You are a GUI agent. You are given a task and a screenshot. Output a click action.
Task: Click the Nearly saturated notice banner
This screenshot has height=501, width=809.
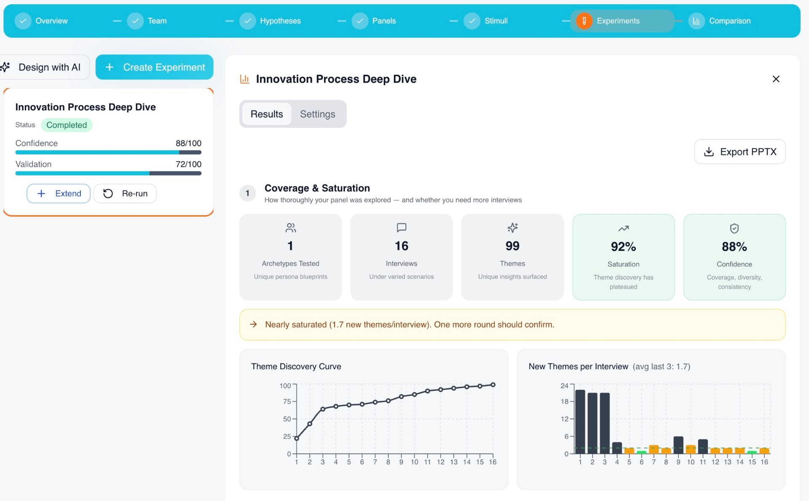(x=512, y=325)
